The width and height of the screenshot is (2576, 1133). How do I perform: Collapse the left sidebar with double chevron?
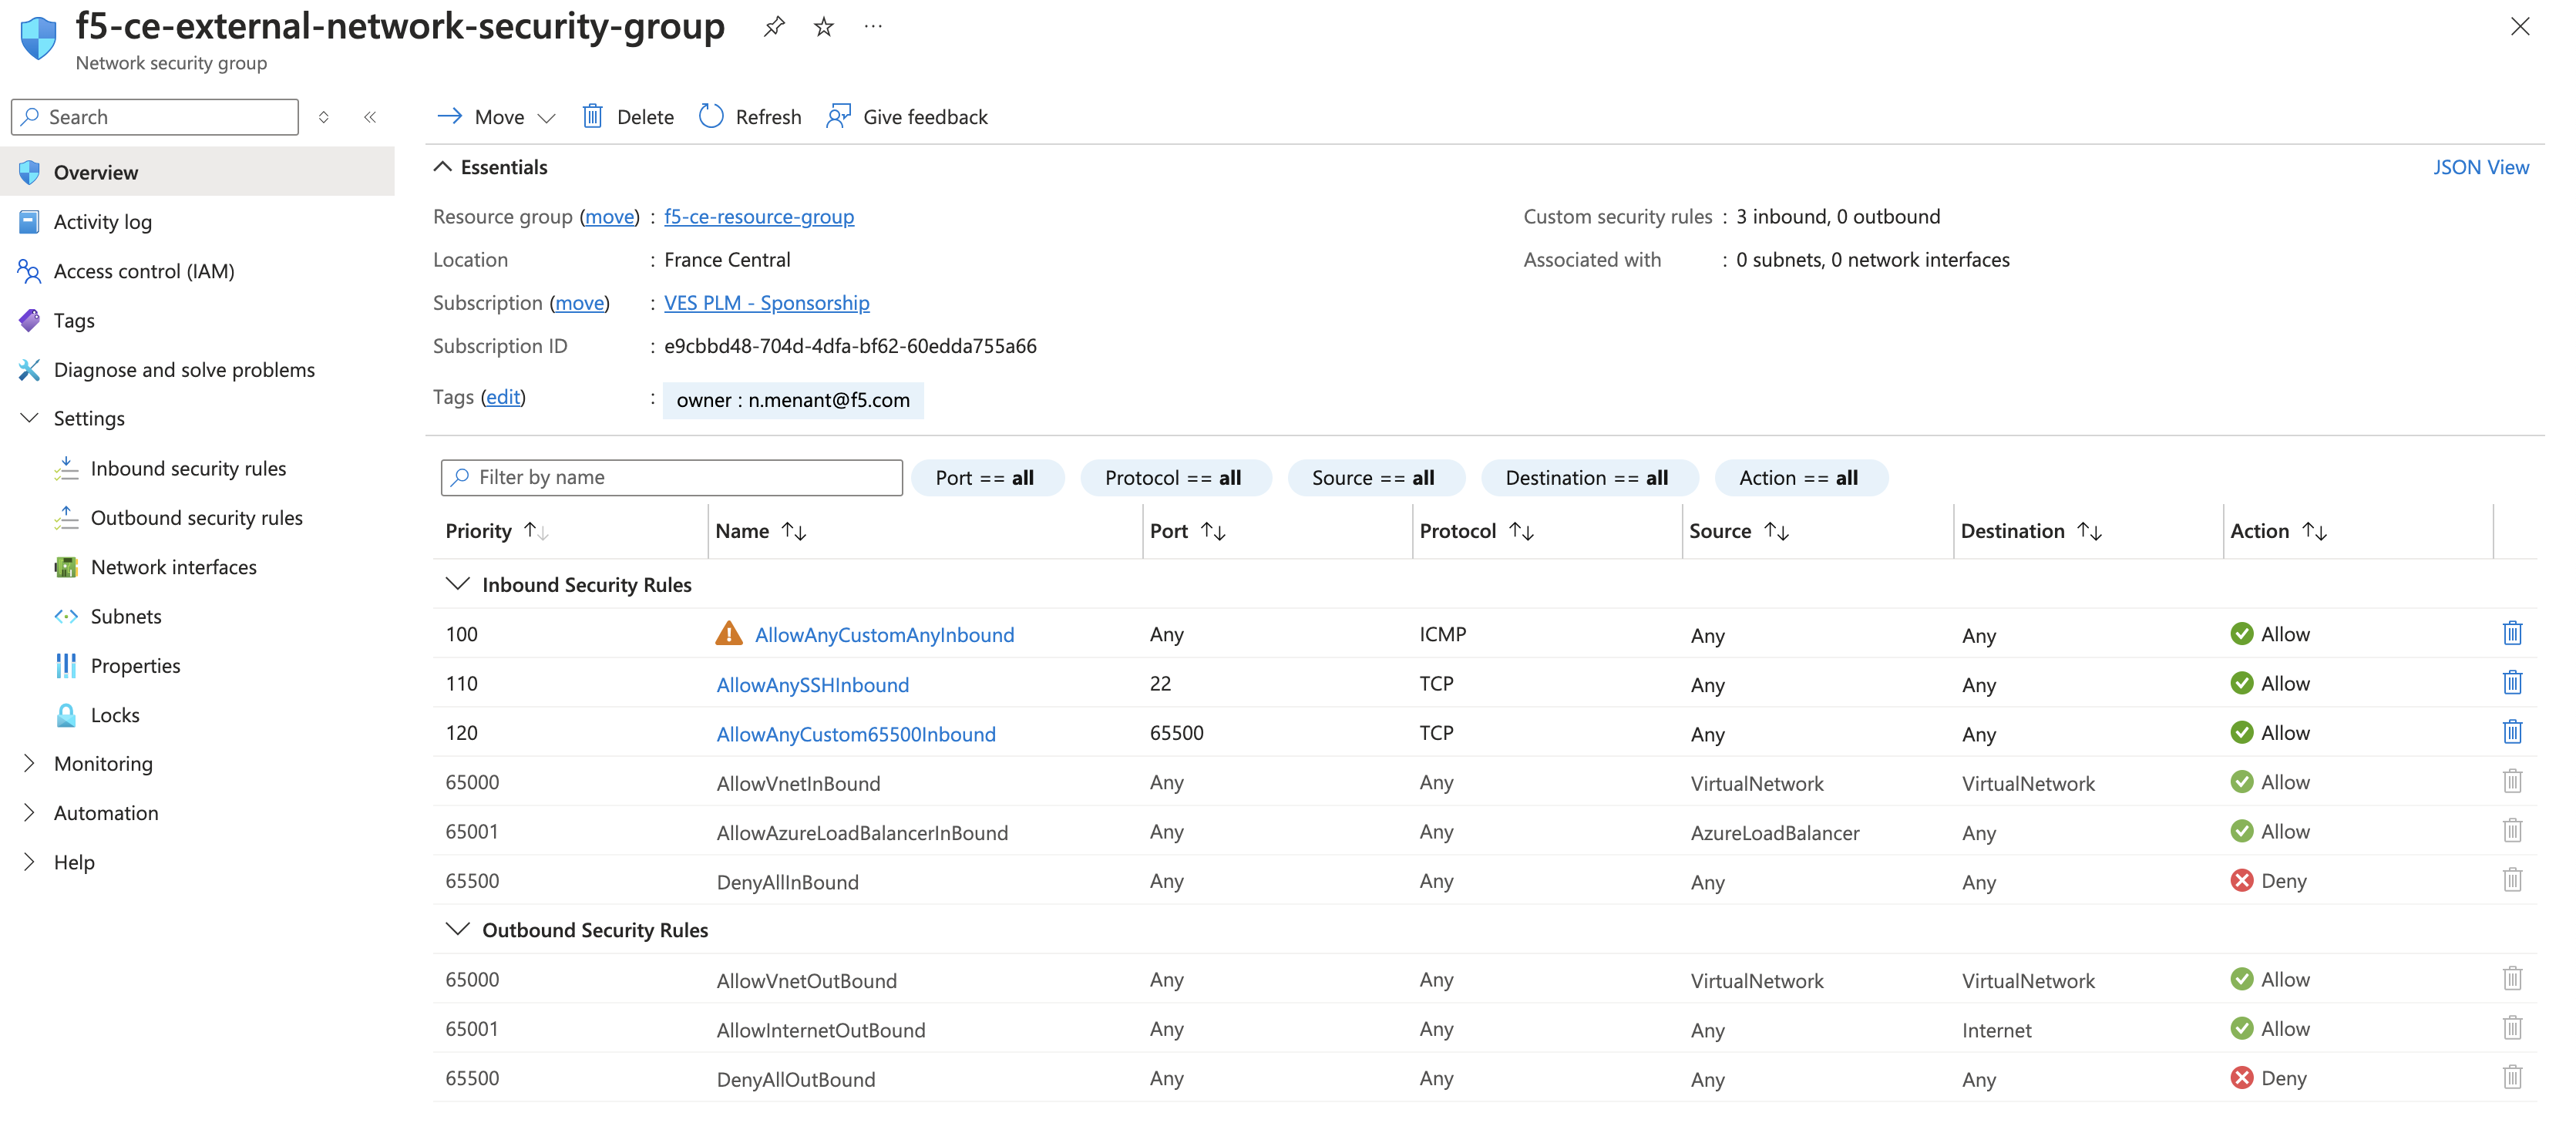pos(370,117)
